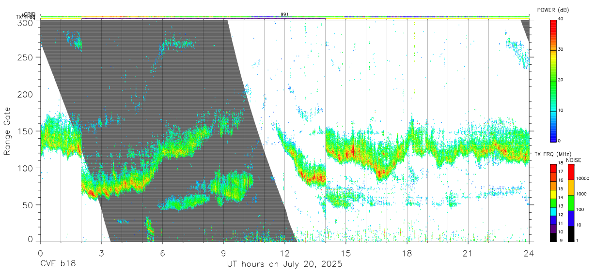Viewport: 595px width, 274px height.
Task: Click the 21 tick on UT hours axis
Action: [x=468, y=253]
